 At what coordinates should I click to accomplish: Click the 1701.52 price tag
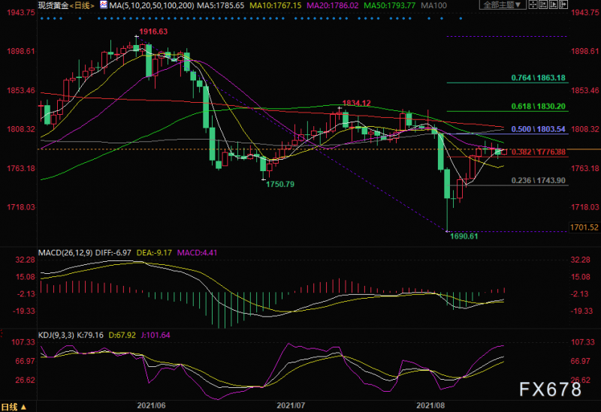click(584, 227)
